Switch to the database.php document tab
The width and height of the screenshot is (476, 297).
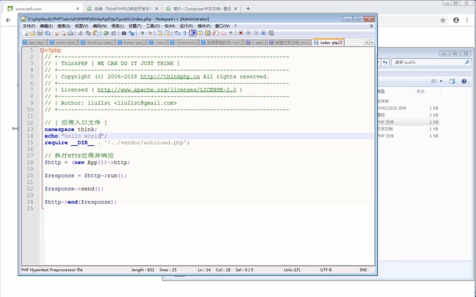coord(97,42)
